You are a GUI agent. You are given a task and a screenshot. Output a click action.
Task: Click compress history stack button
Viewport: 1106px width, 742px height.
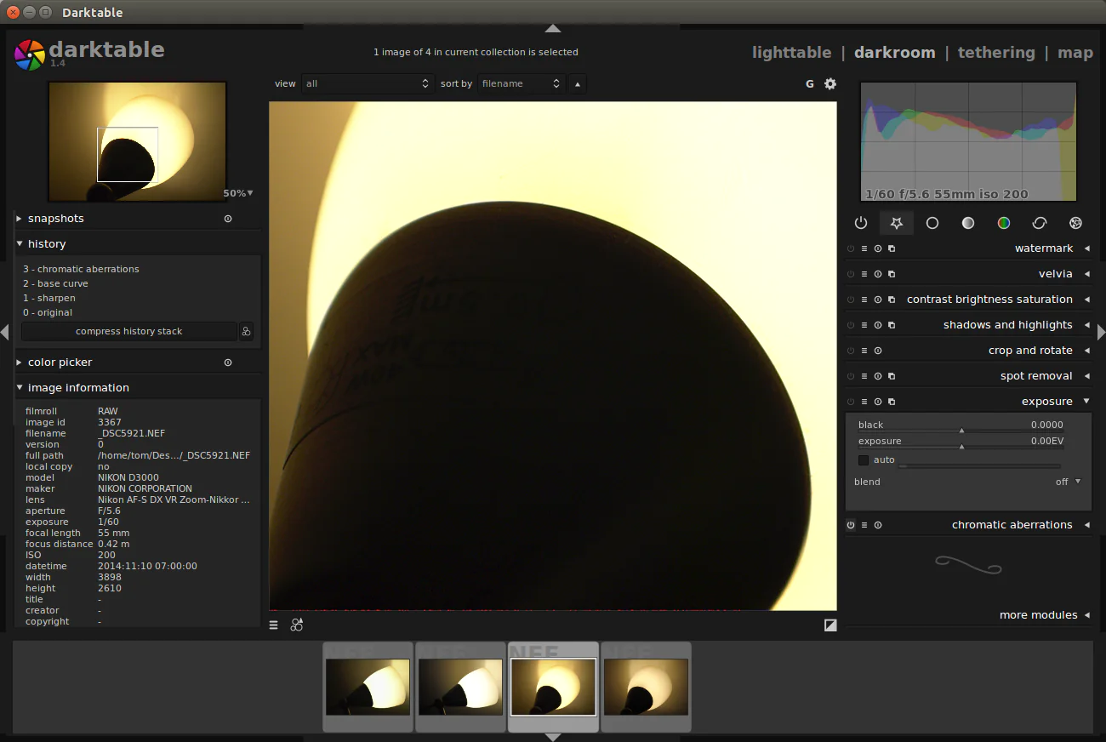click(x=128, y=332)
